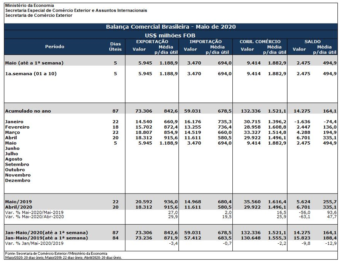Select the 'Maio/2019' row label
Viewport: 343px width, 262px height.
18,202
